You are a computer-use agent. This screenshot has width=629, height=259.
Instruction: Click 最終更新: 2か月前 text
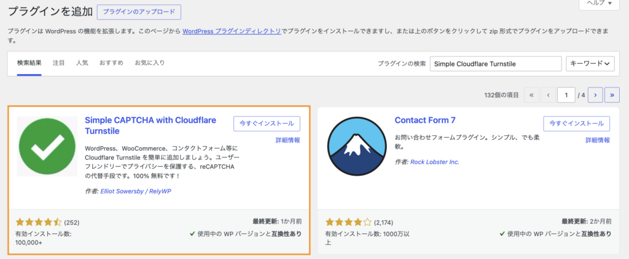(x=587, y=220)
